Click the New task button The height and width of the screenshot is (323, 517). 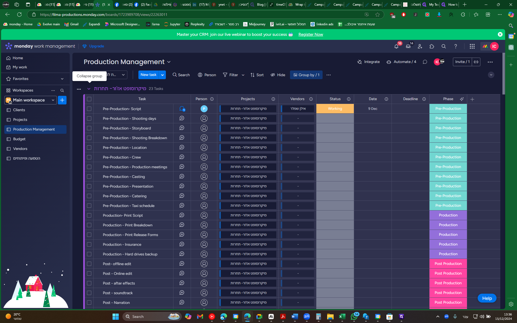coord(149,75)
